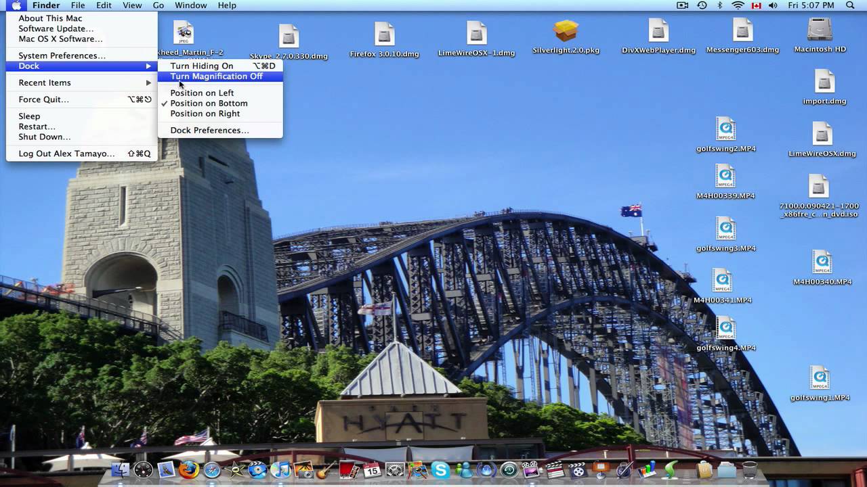Image resolution: width=867 pixels, height=487 pixels.
Task: Choose Shut Down…
Action: 82,137
